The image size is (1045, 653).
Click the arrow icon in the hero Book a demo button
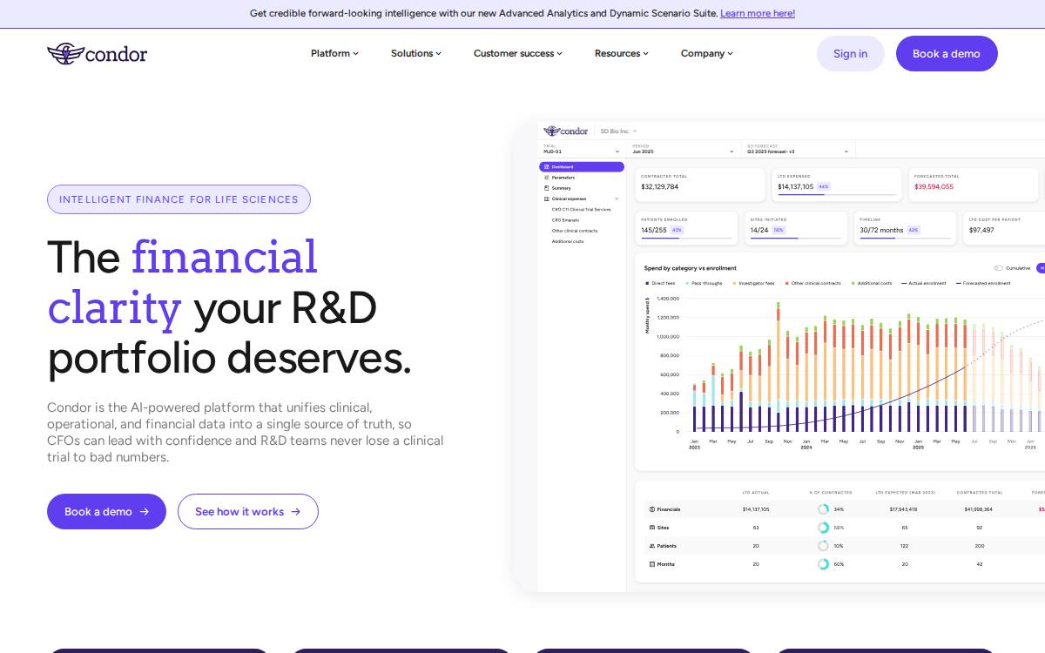(145, 512)
